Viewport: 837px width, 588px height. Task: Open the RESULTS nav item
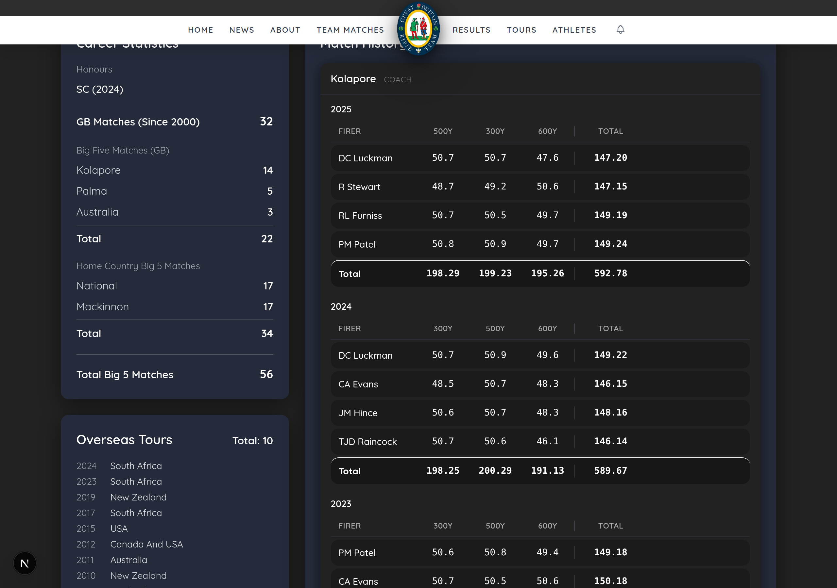pyautogui.click(x=471, y=30)
